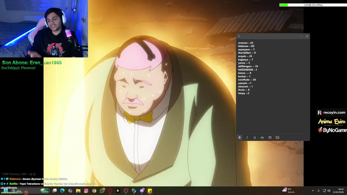The height and width of the screenshot is (195, 347).
Task: Click the line 'erencan --25'
Action: click(x=246, y=43)
